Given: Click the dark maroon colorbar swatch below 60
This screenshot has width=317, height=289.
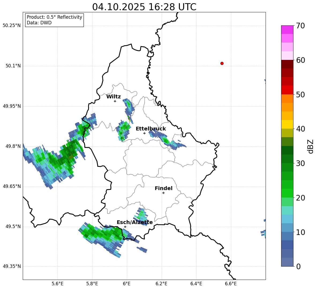Looking at the screenshot, I should click(287, 64).
